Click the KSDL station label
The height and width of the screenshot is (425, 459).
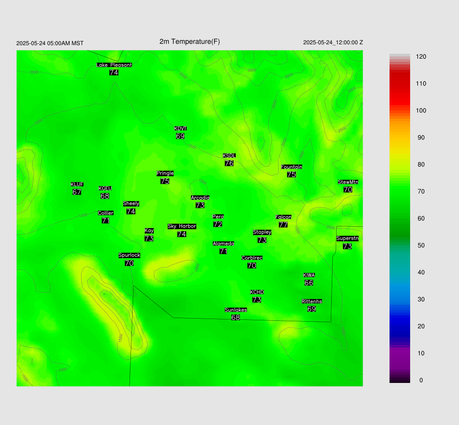pos(229,156)
